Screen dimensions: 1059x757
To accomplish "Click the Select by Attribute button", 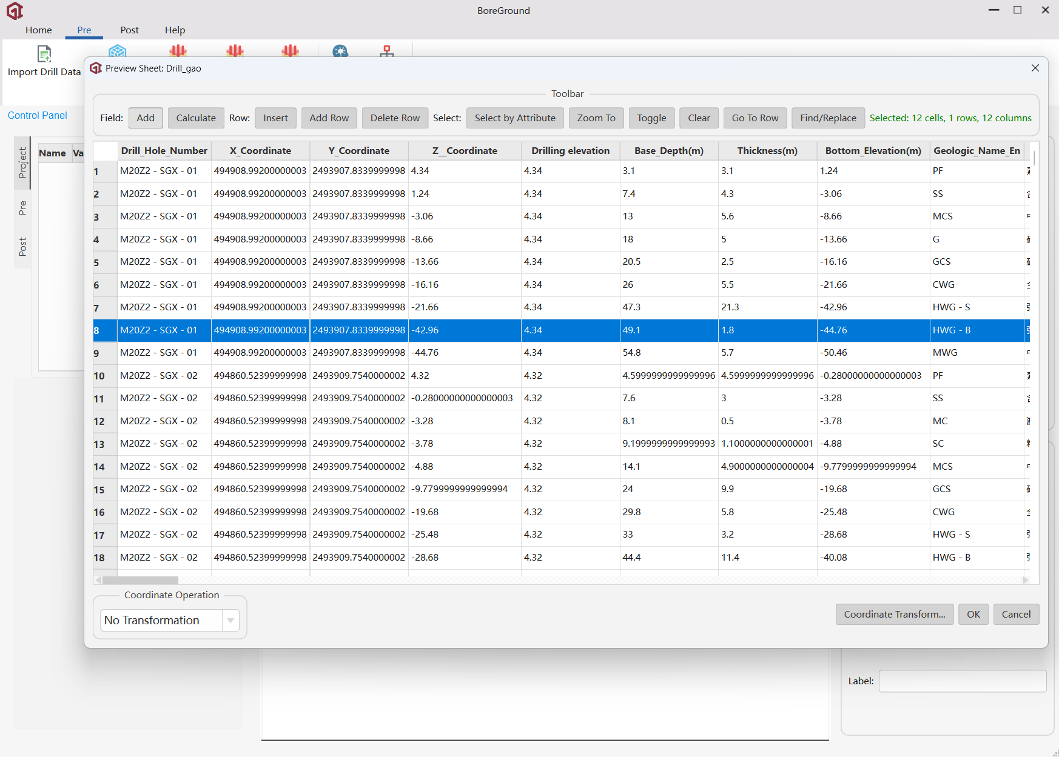I will [x=514, y=118].
